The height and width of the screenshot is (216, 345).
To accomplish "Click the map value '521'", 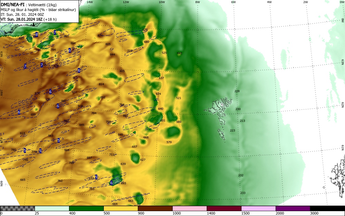I will tap(179, 98).
